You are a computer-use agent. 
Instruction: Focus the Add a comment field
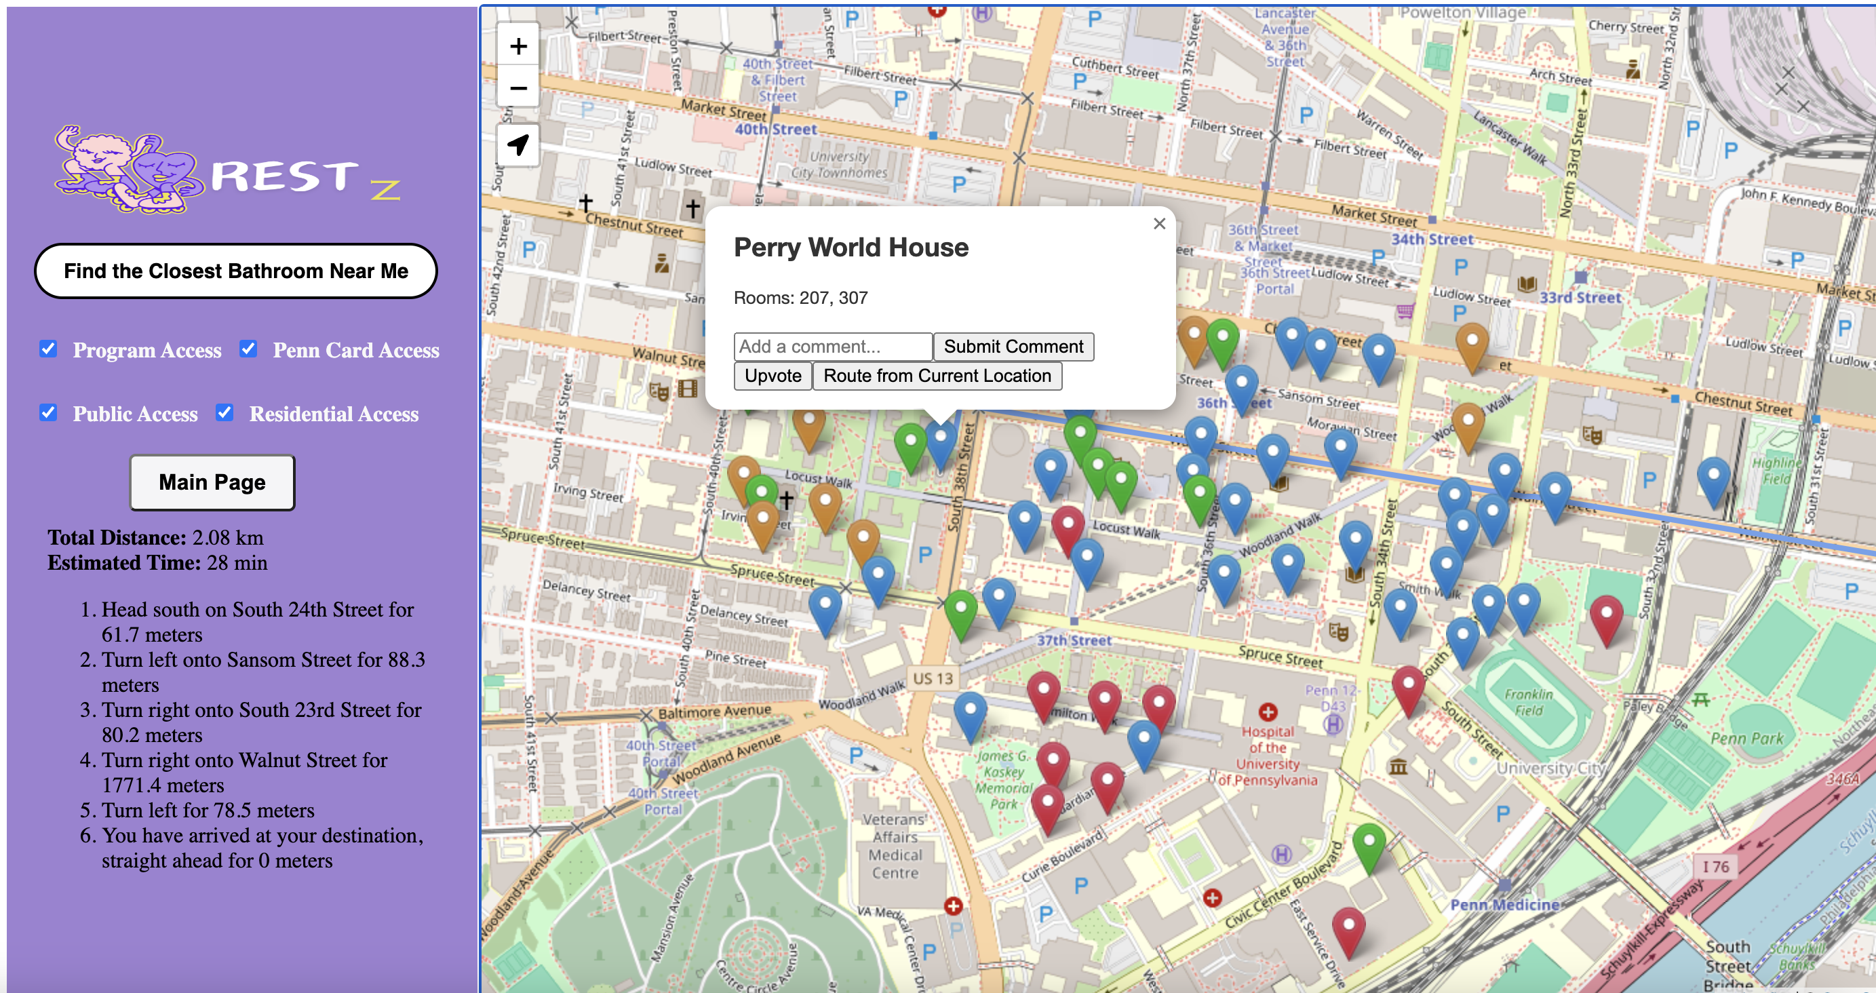click(832, 346)
